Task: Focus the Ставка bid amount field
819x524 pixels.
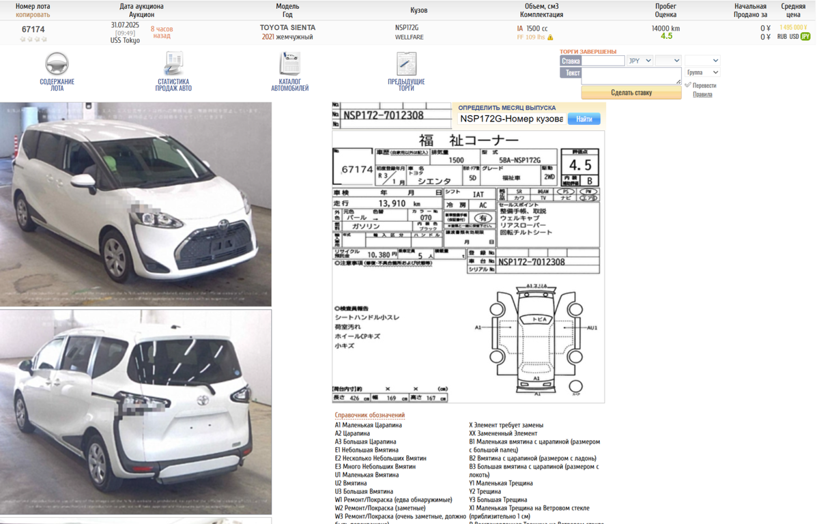Action: (603, 61)
